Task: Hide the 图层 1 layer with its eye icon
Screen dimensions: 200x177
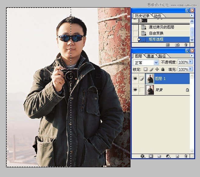Action: 135,79
